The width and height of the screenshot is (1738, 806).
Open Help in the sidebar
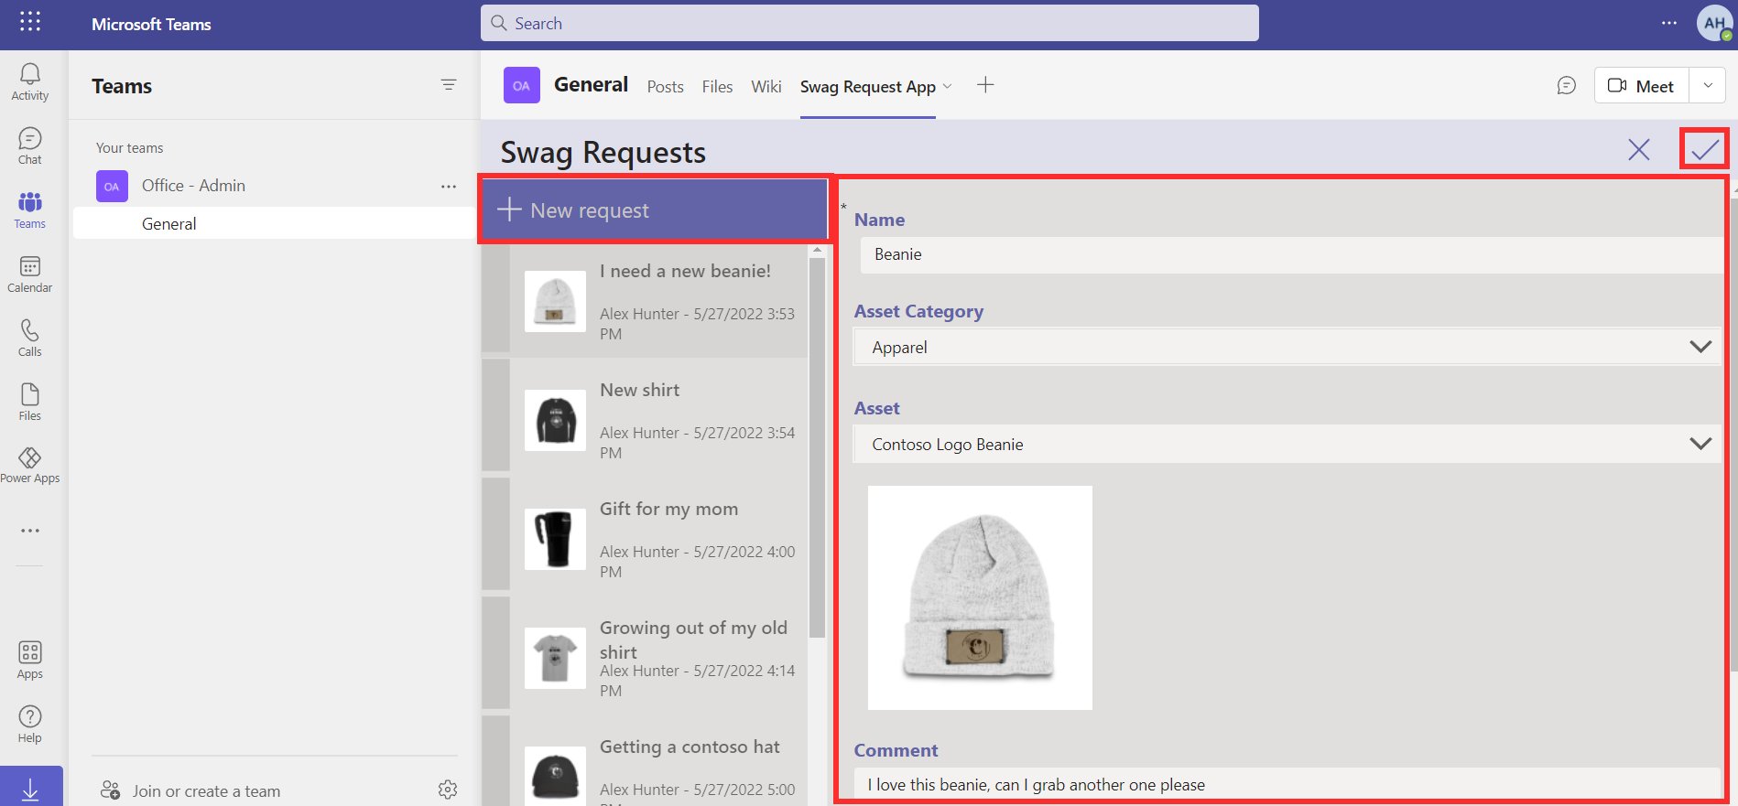click(x=30, y=725)
